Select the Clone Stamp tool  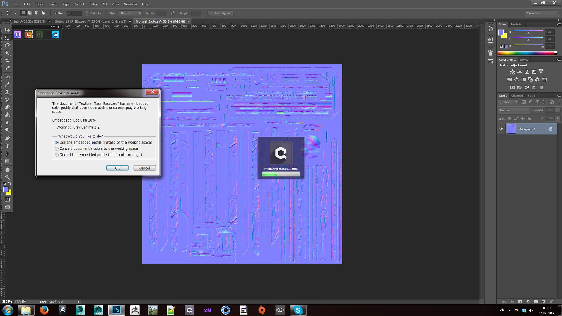pos(7,92)
